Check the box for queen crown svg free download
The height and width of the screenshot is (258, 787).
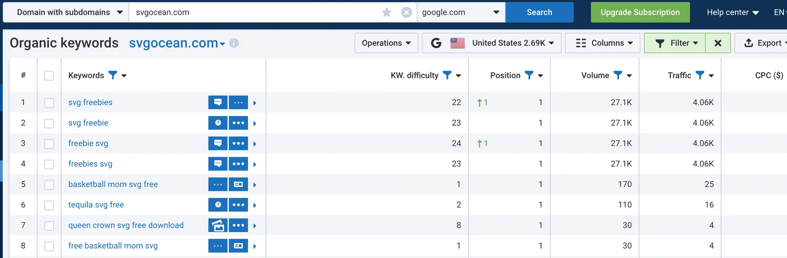pos(49,226)
